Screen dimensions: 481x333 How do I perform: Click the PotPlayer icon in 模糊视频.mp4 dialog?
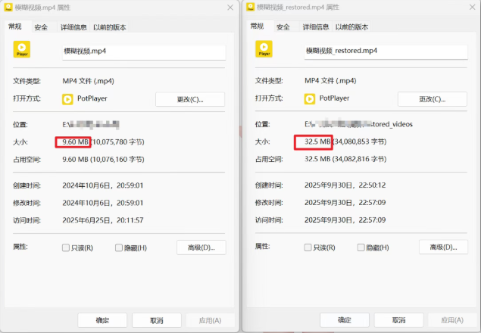pyautogui.click(x=68, y=98)
